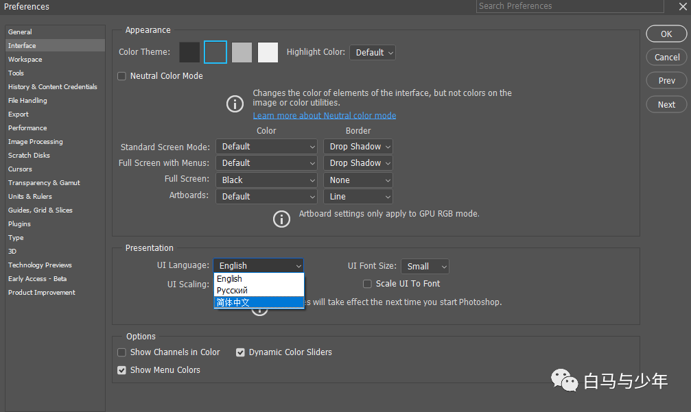This screenshot has height=412, width=691.
Task: Open the 3D preferences category
Action: (55, 251)
